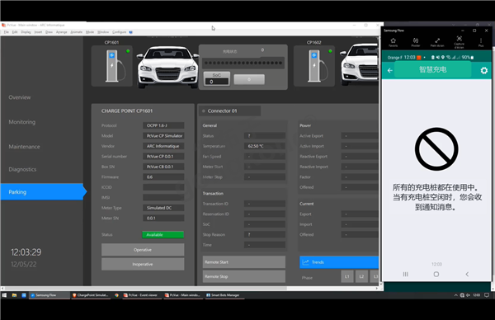Tap the Android home button
This screenshot has height=320, width=495.
tap(436, 275)
